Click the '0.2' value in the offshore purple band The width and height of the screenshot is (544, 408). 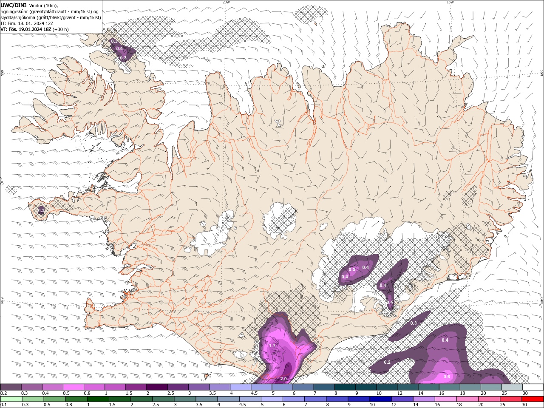coord(387,362)
